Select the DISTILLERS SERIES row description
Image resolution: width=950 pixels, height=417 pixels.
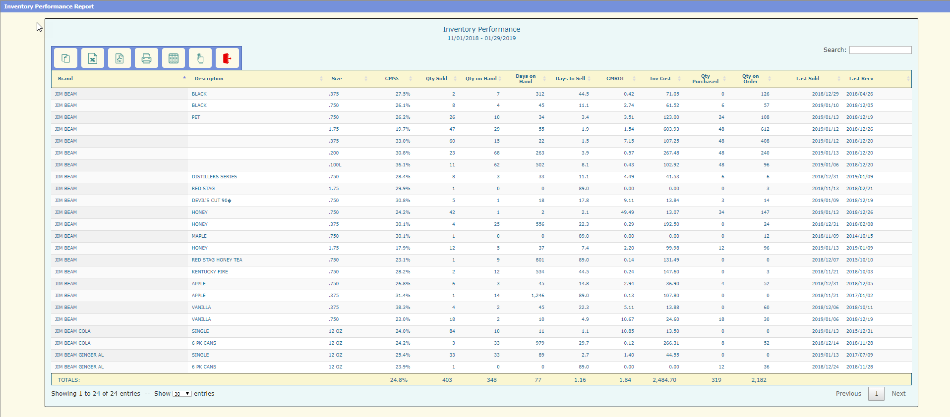click(214, 177)
